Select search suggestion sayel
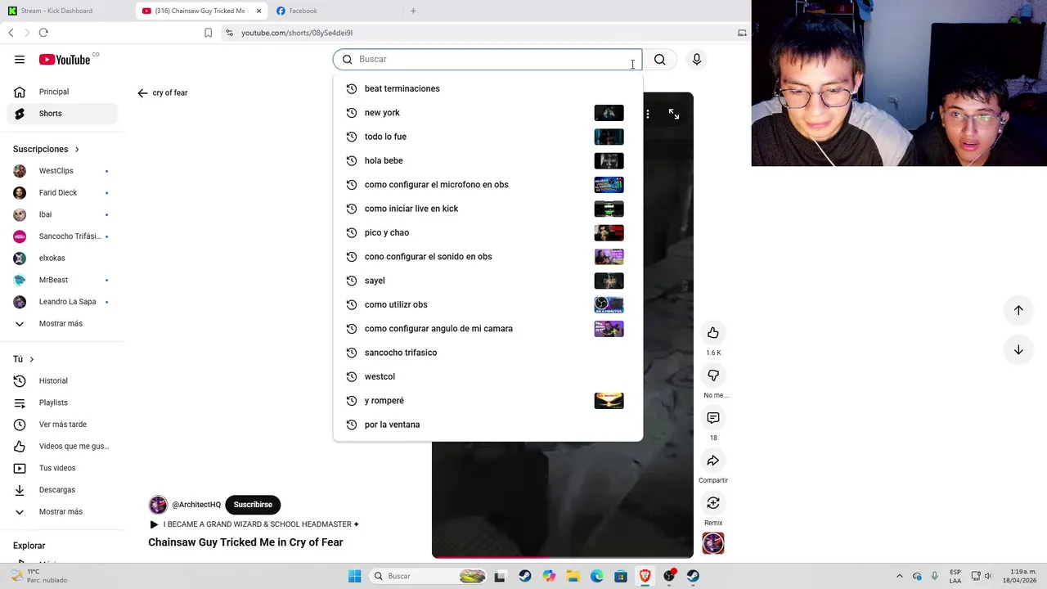The width and height of the screenshot is (1047, 589). [x=488, y=281]
